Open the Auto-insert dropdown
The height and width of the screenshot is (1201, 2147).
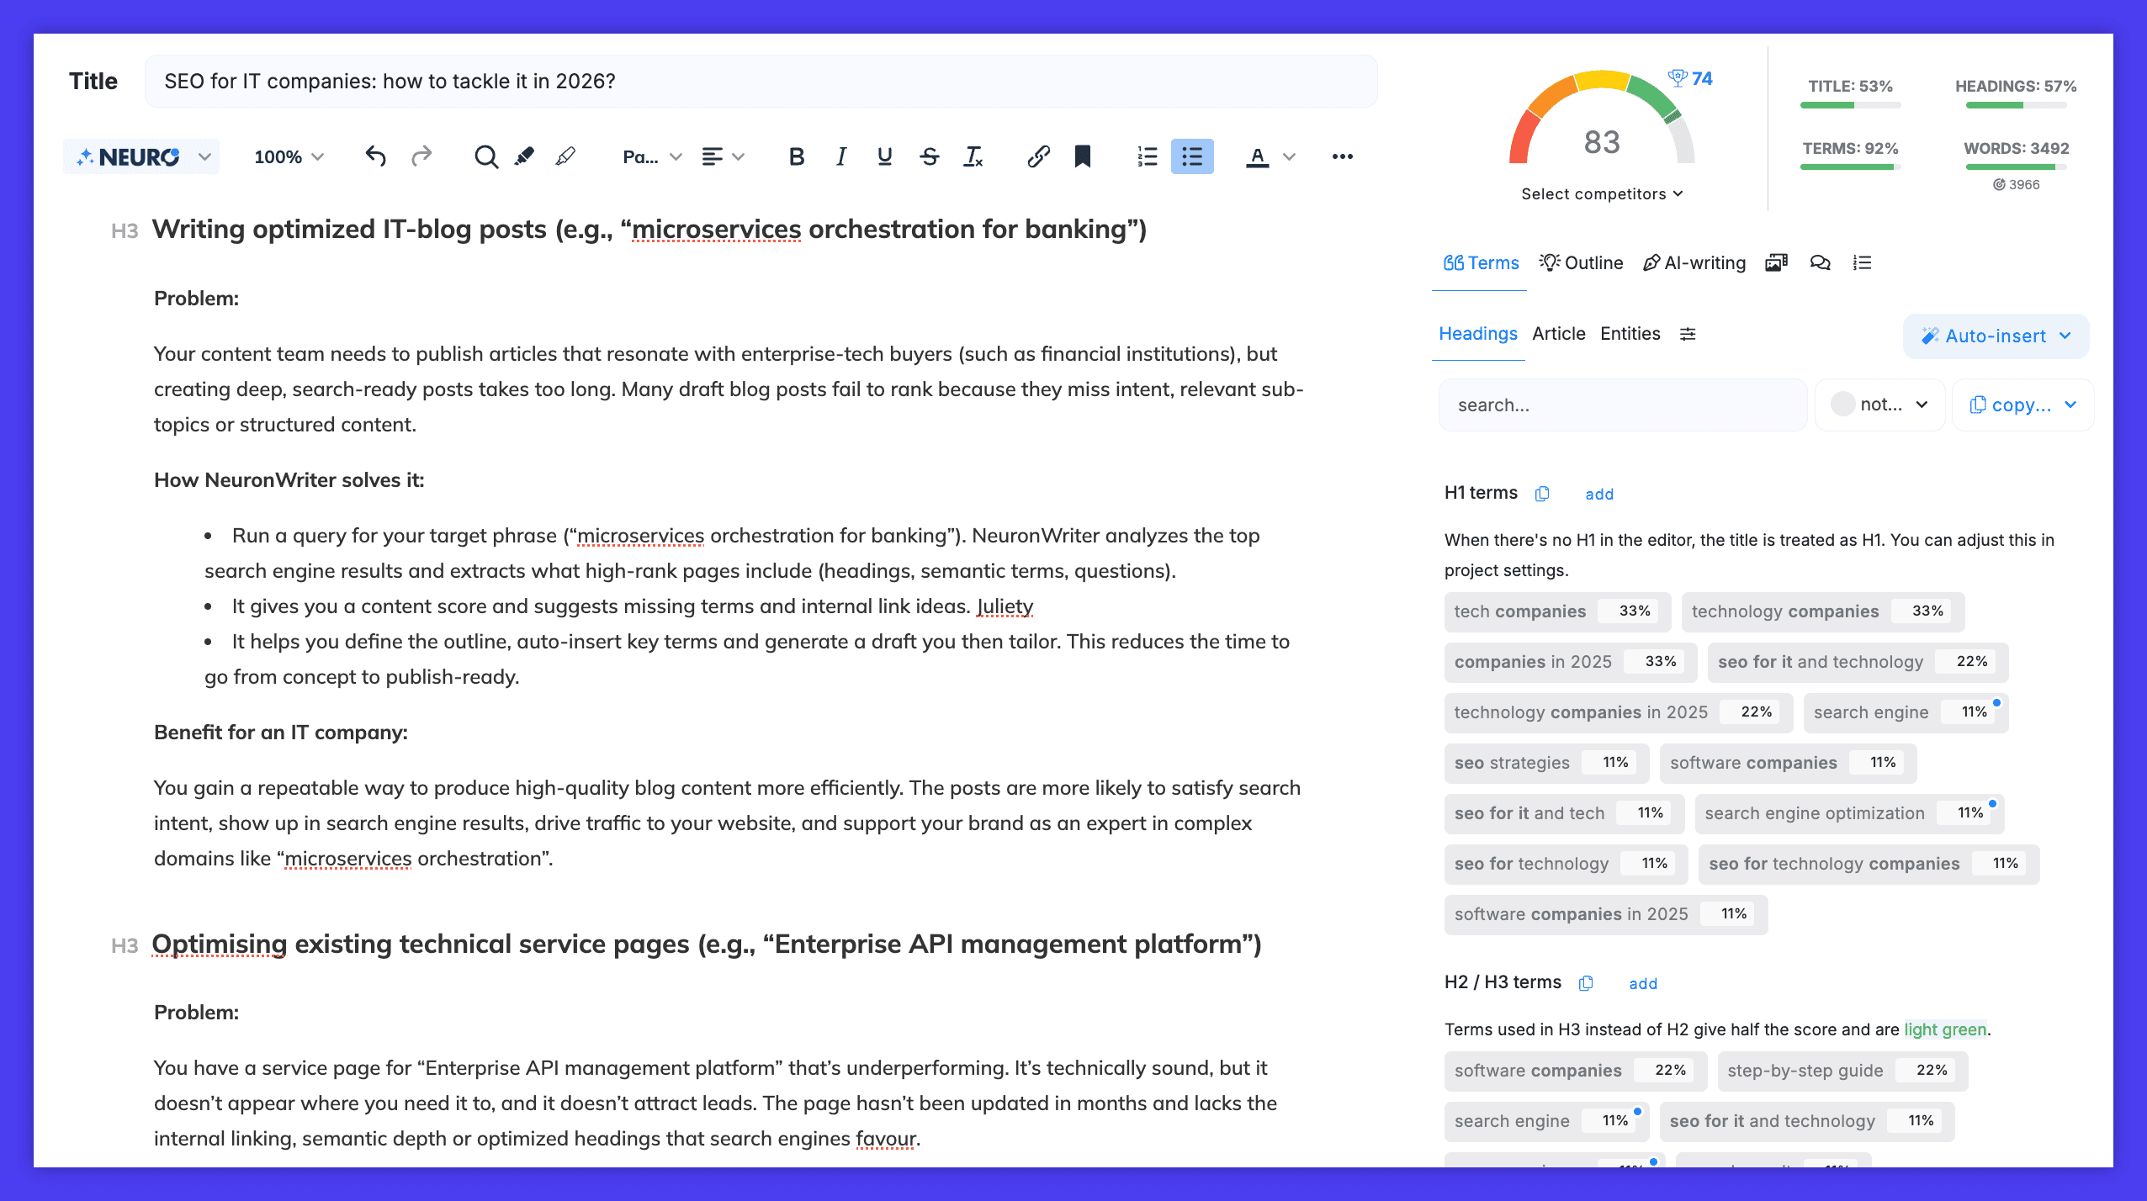pyautogui.click(x=1996, y=336)
